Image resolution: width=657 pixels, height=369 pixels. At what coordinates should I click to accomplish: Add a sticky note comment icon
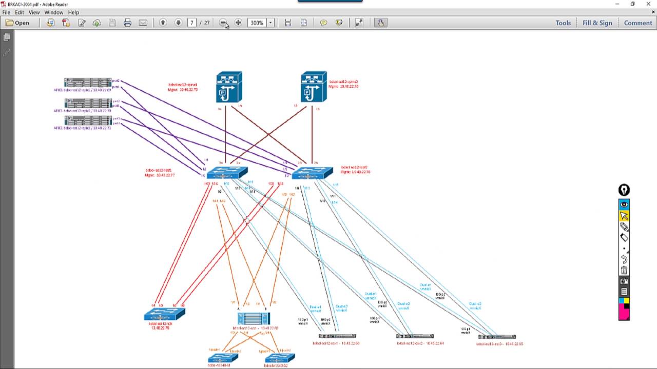[x=323, y=23]
